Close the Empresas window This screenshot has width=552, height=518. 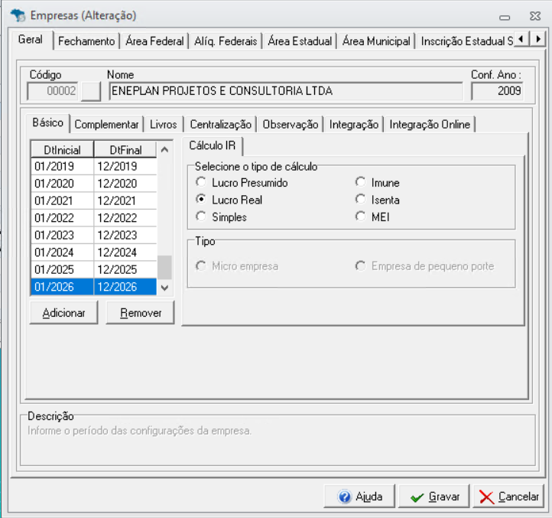click(534, 16)
